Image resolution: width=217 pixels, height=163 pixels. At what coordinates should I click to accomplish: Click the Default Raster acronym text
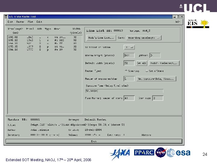[95, 120]
